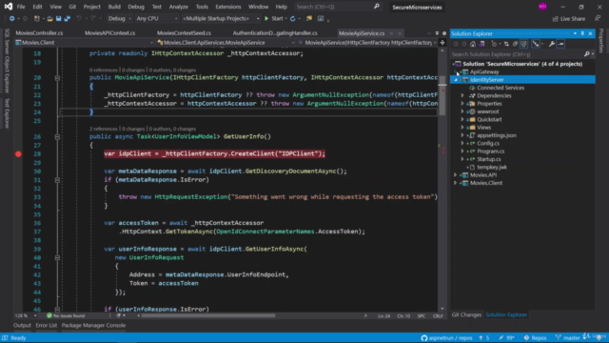Open the Extensions menu
609x343 pixels.
(228, 7)
